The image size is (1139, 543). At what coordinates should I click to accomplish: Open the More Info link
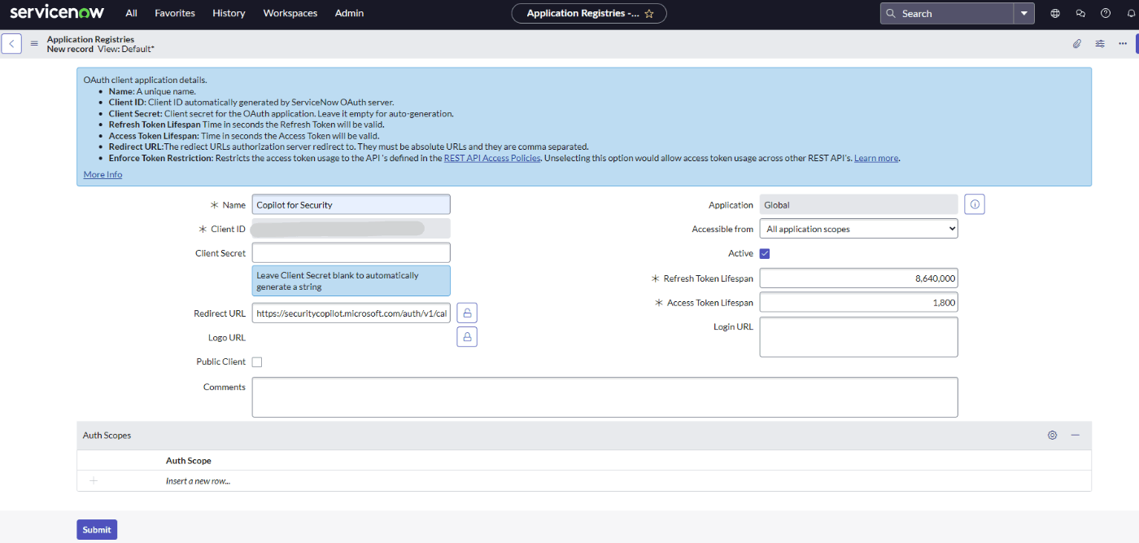(x=103, y=174)
